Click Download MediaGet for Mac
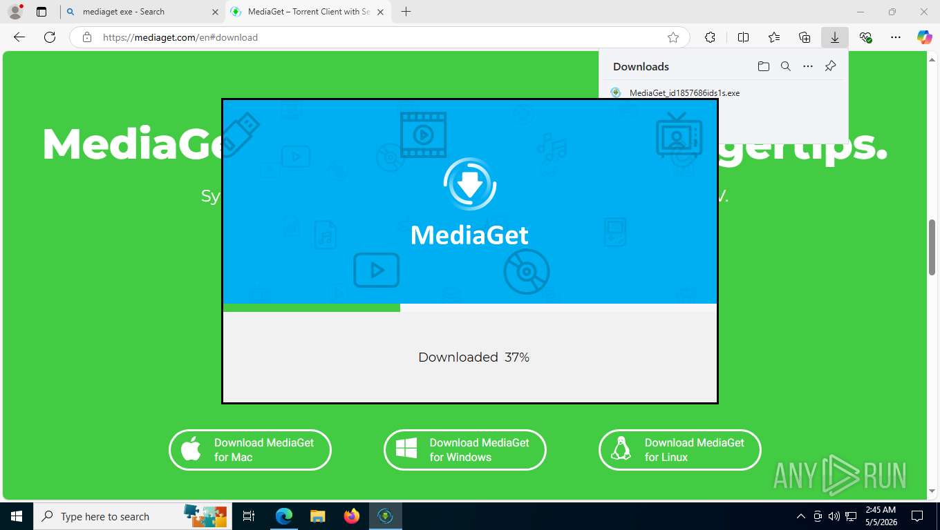This screenshot has width=940, height=530. click(x=250, y=450)
